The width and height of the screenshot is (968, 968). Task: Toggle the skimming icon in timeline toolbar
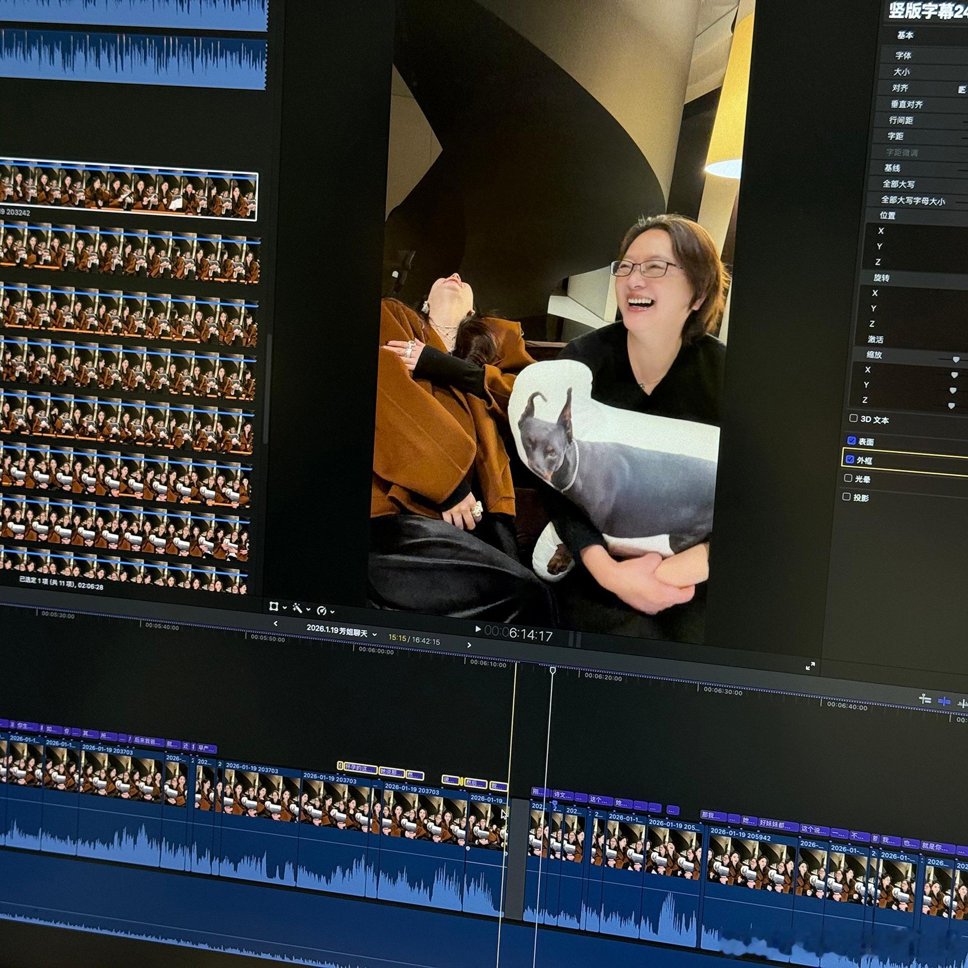click(x=925, y=699)
